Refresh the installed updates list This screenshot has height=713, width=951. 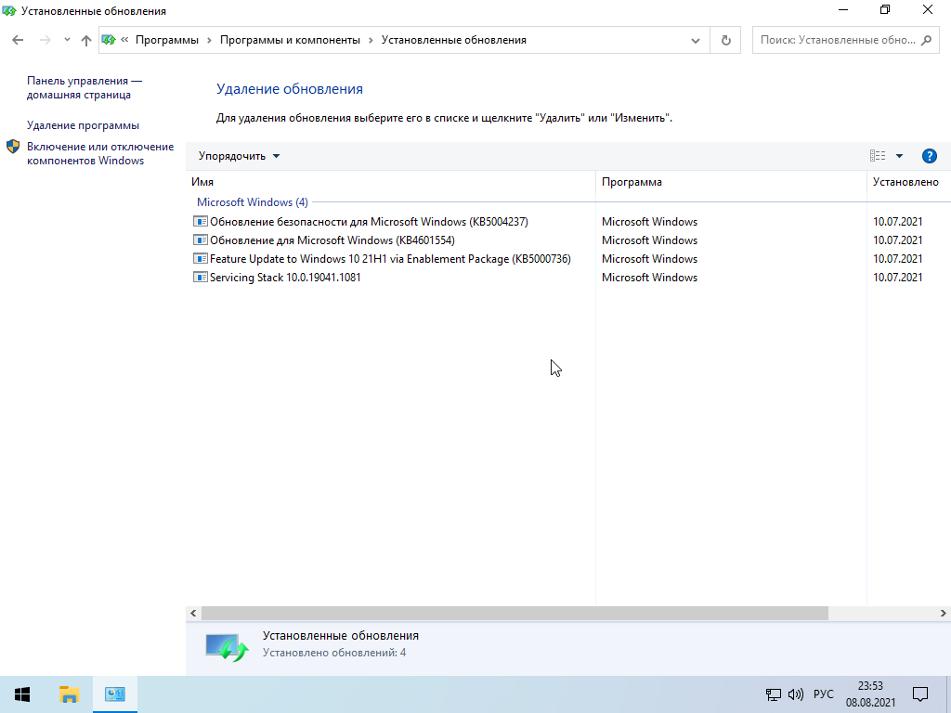pyautogui.click(x=725, y=40)
